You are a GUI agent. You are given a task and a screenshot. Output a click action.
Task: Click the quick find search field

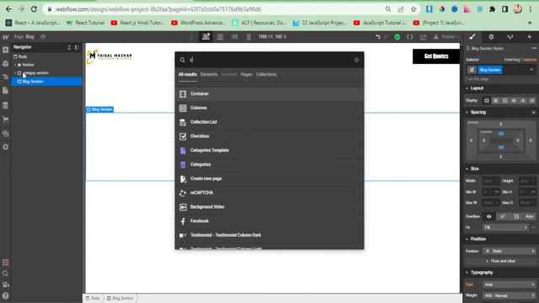[x=269, y=60]
